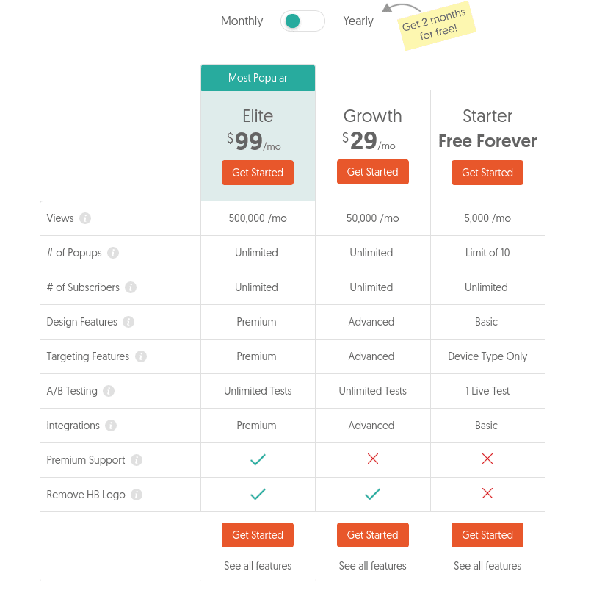Select the Yearly billing label
Screen dimensions: 591x596
[x=358, y=21]
